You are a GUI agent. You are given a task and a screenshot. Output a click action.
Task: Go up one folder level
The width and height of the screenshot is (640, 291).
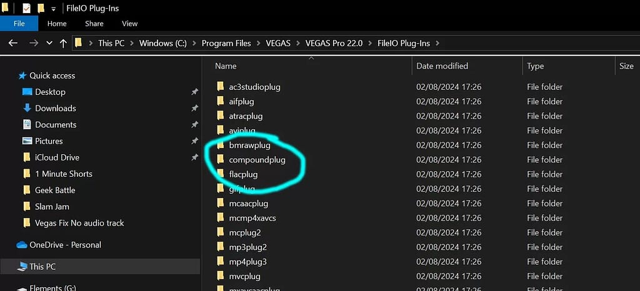coord(63,43)
